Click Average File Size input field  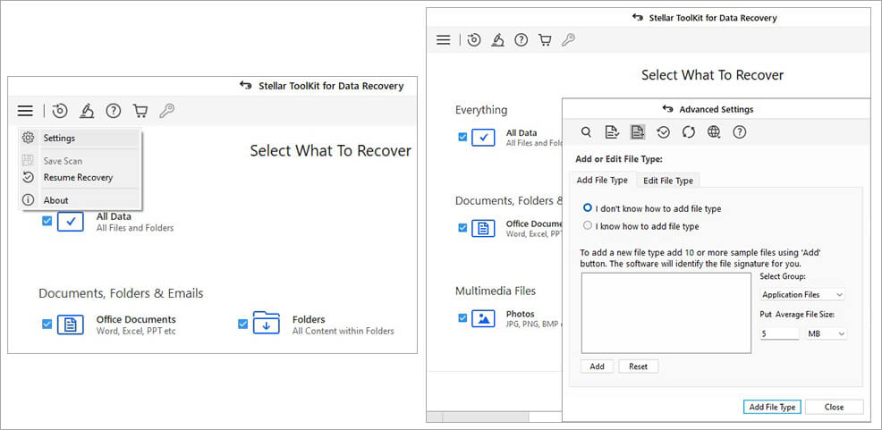coord(779,333)
